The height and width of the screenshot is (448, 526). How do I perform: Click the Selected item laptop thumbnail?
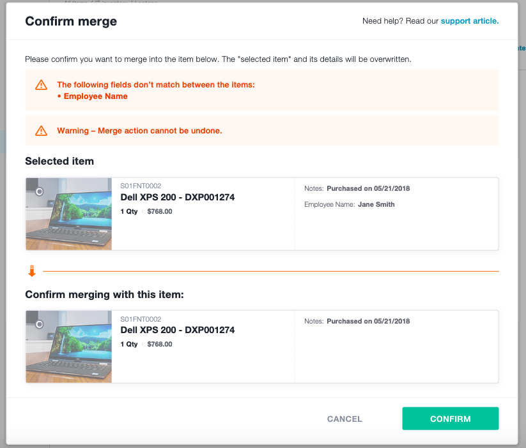[69, 214]
